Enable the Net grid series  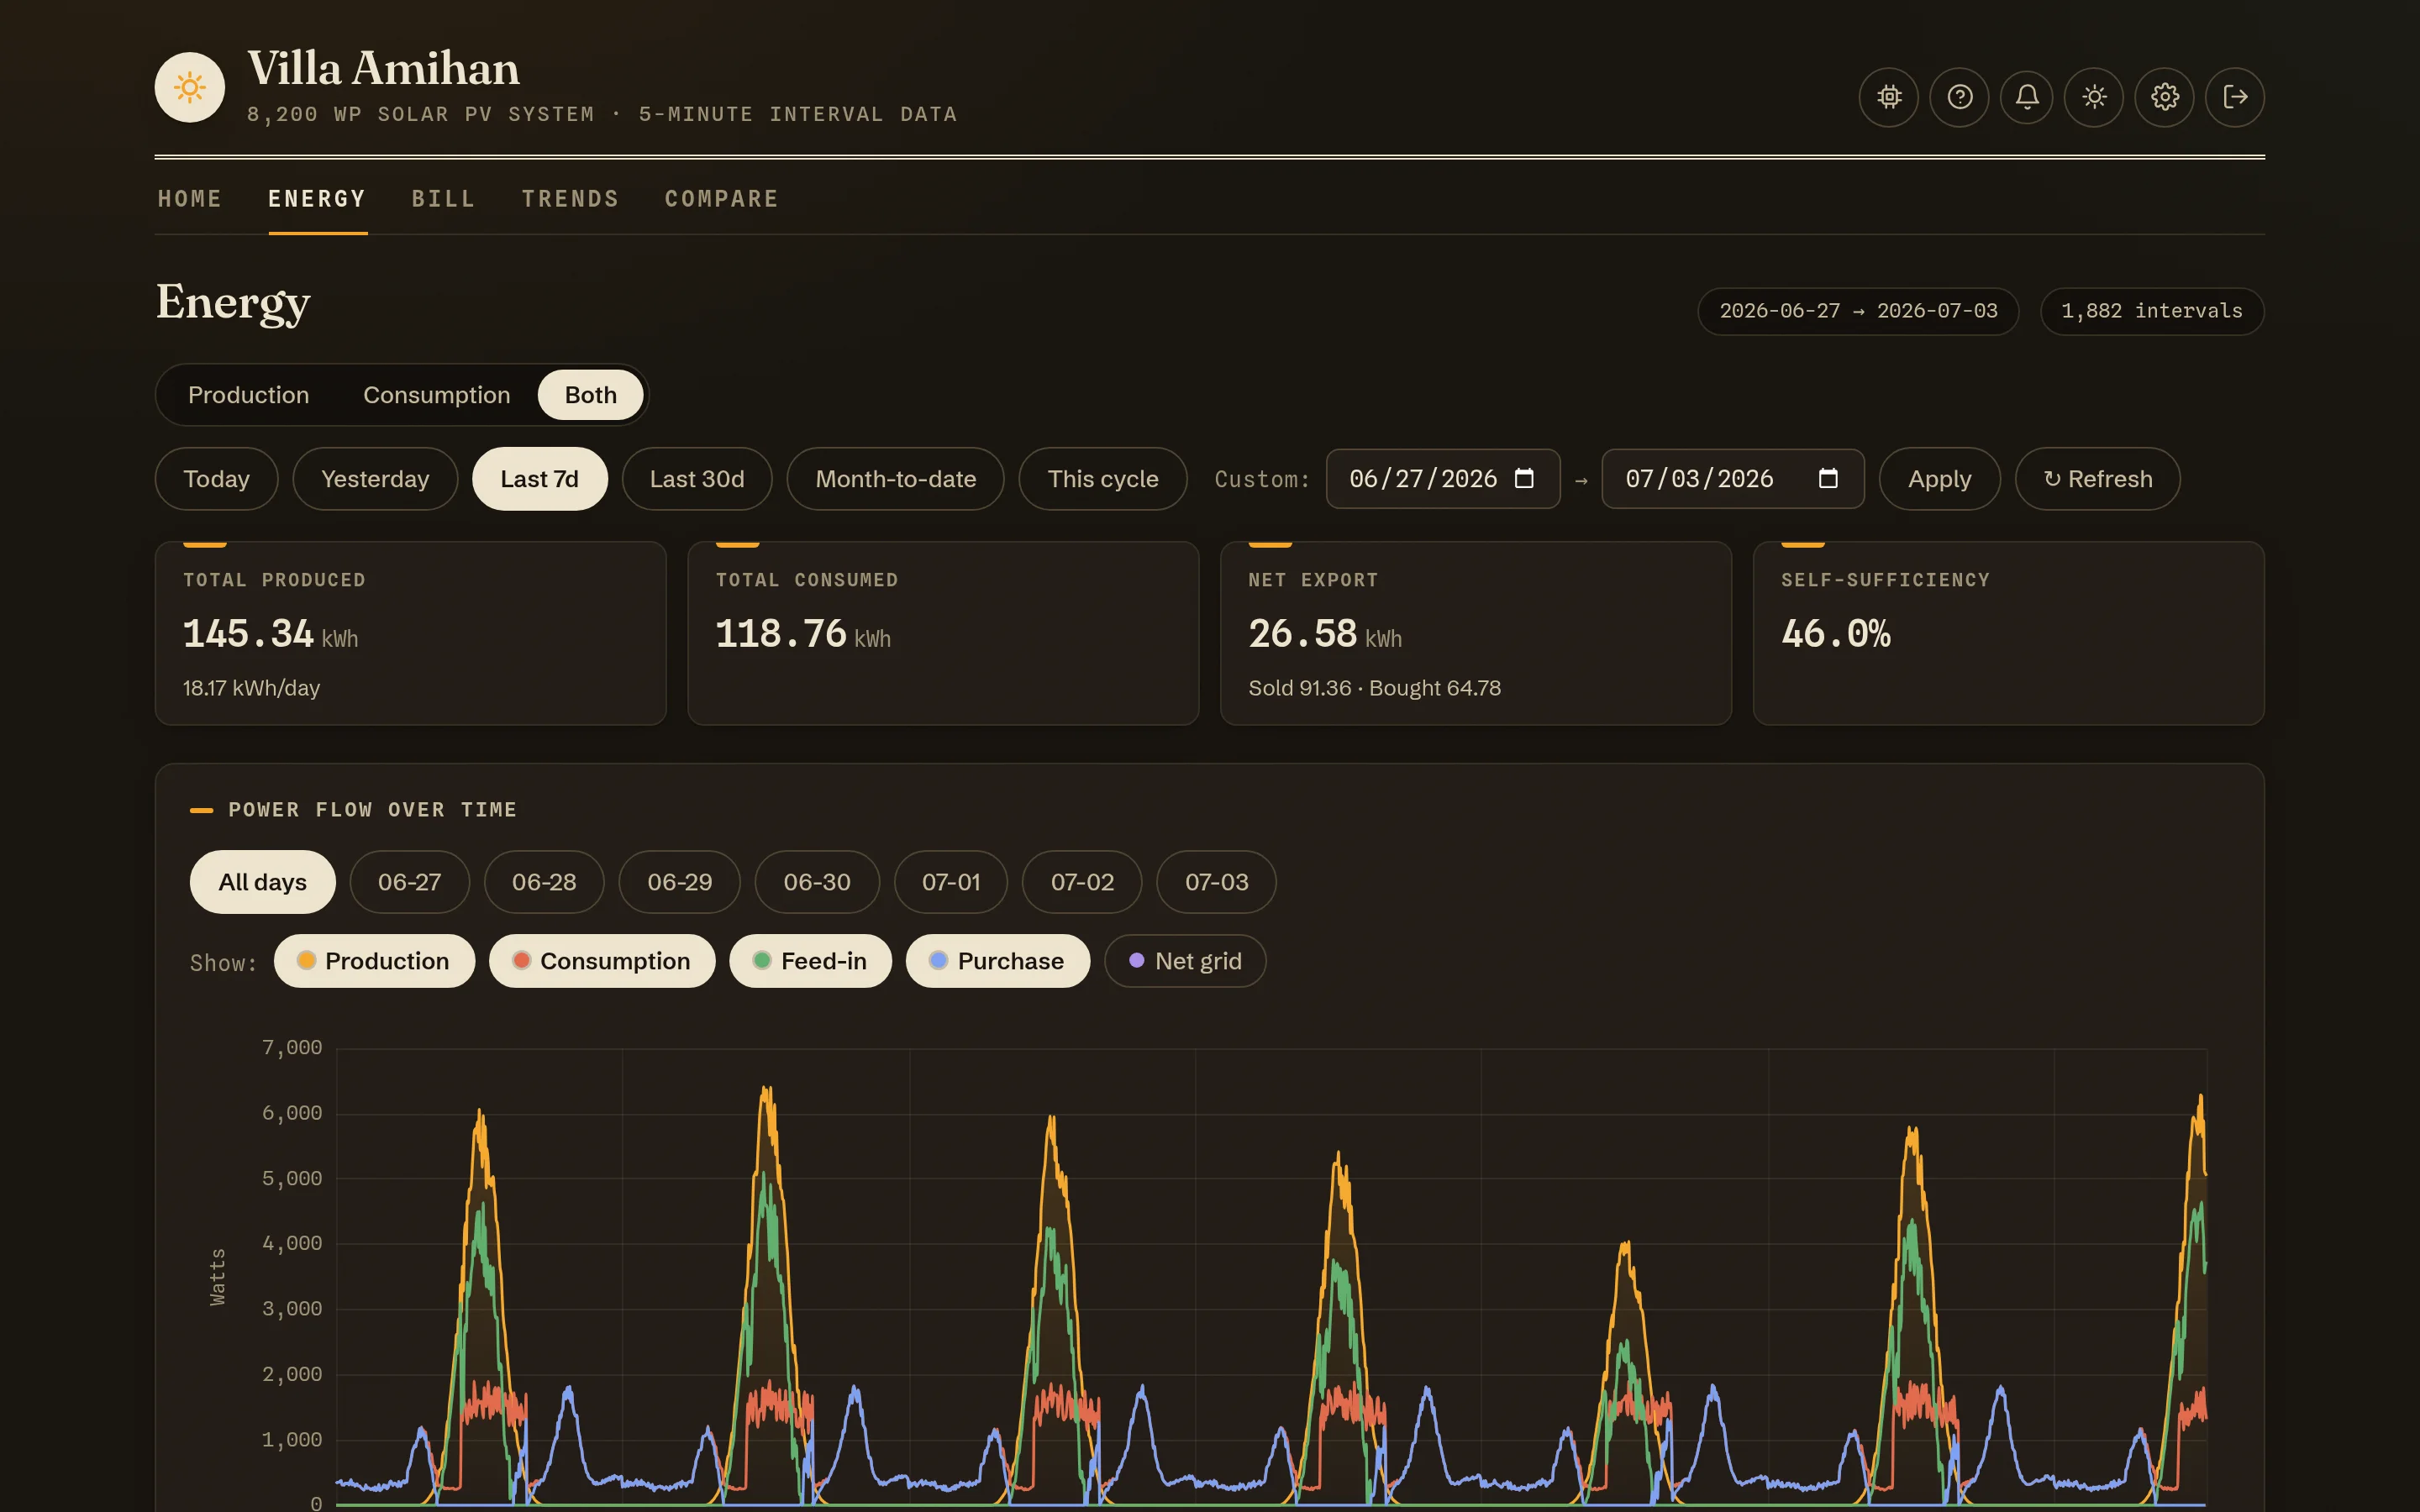pos(1185,961)
